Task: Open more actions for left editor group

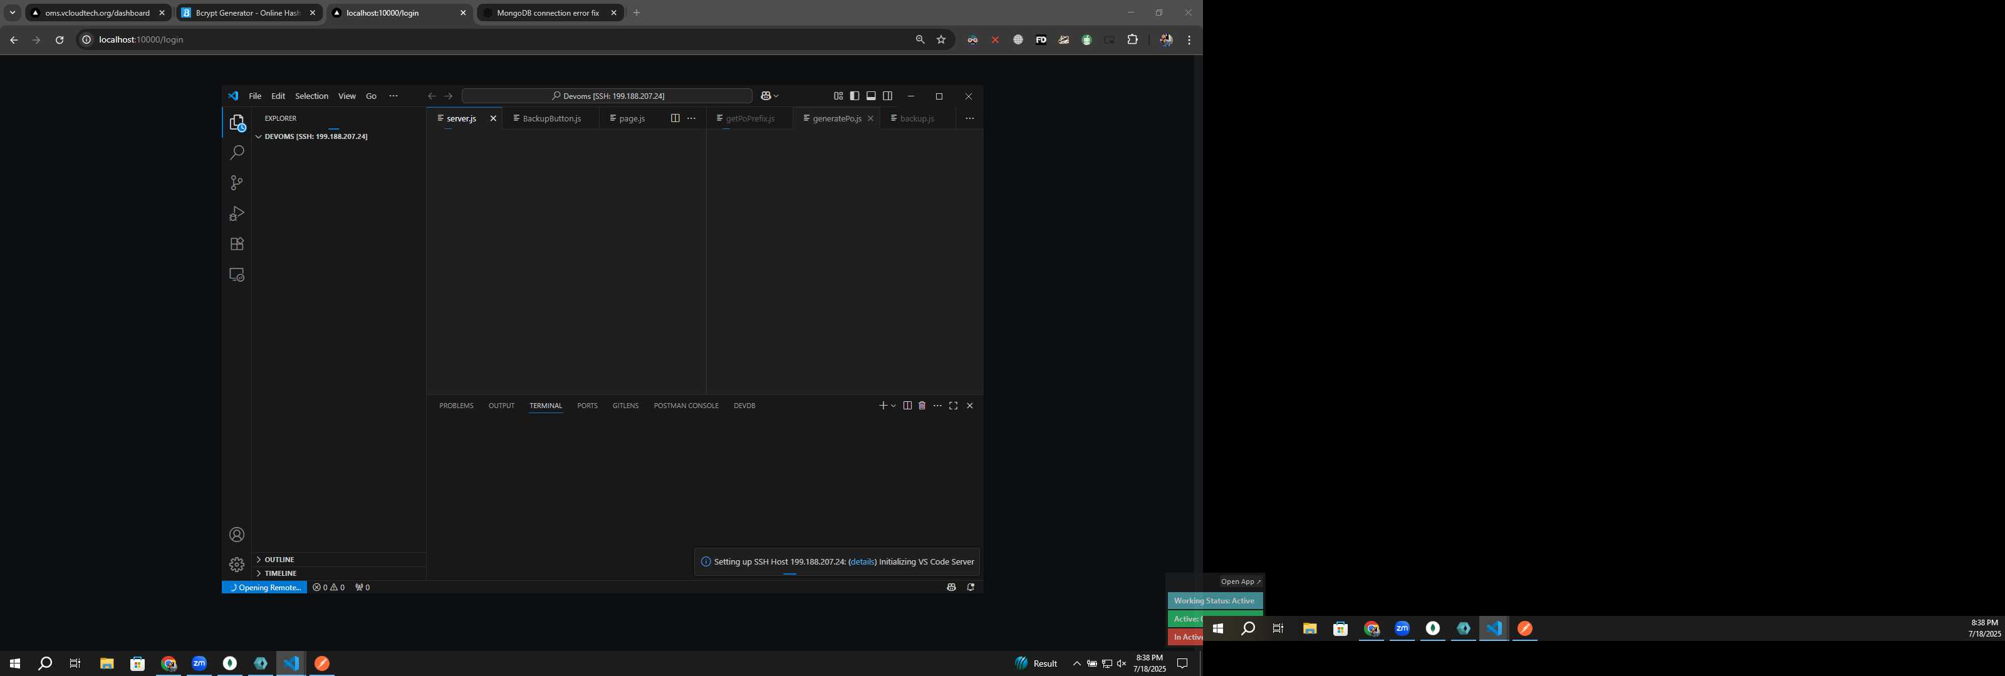Action: click(691, 118)
